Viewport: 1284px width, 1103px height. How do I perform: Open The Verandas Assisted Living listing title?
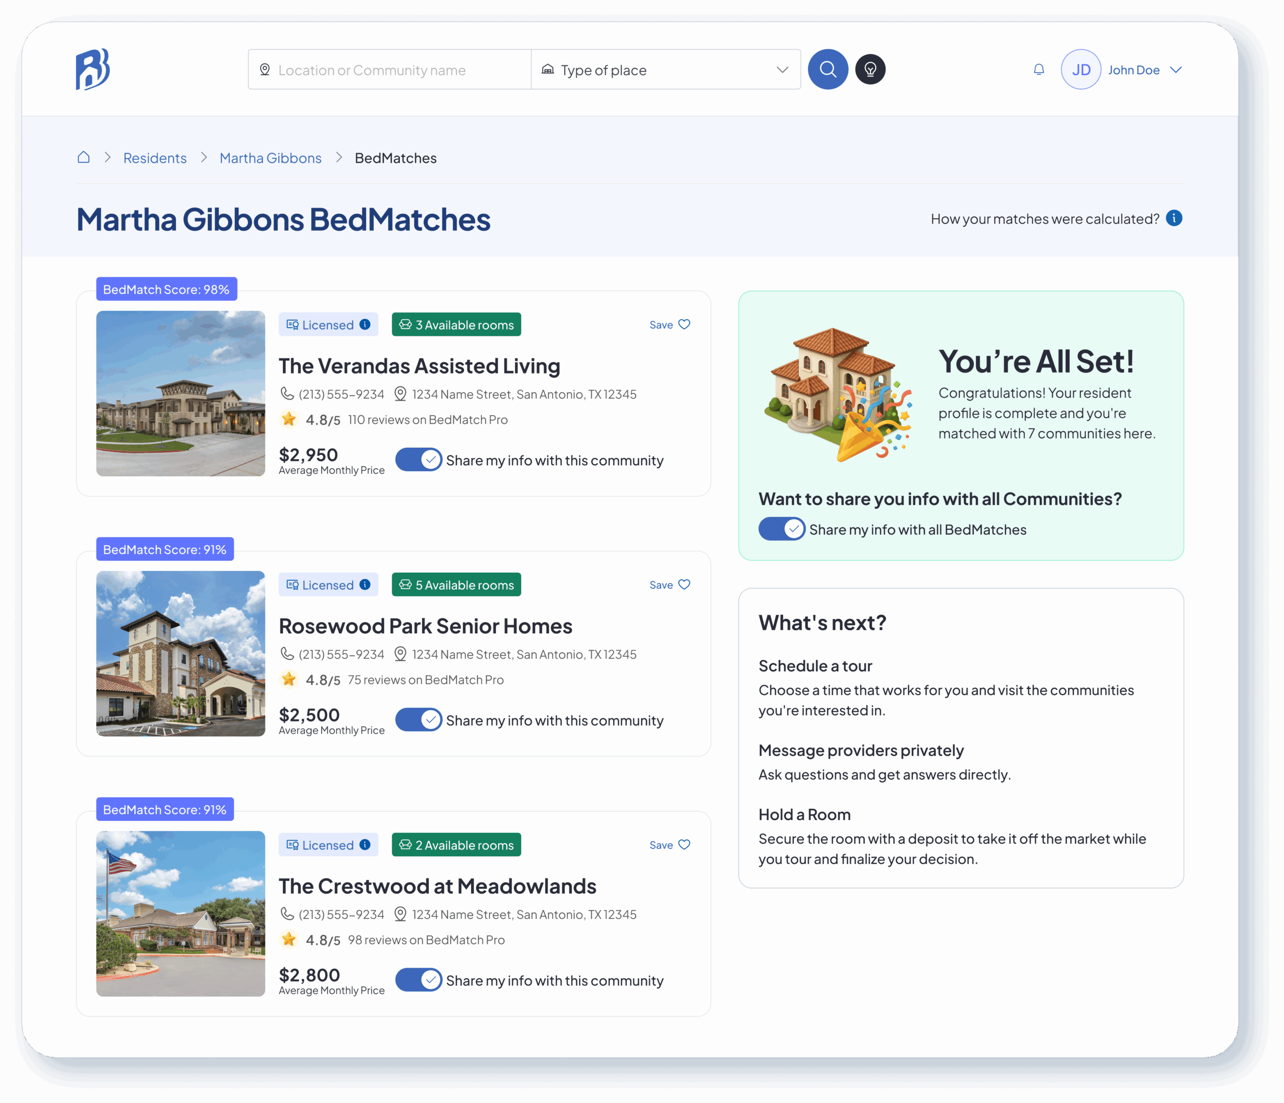[419, 366]
